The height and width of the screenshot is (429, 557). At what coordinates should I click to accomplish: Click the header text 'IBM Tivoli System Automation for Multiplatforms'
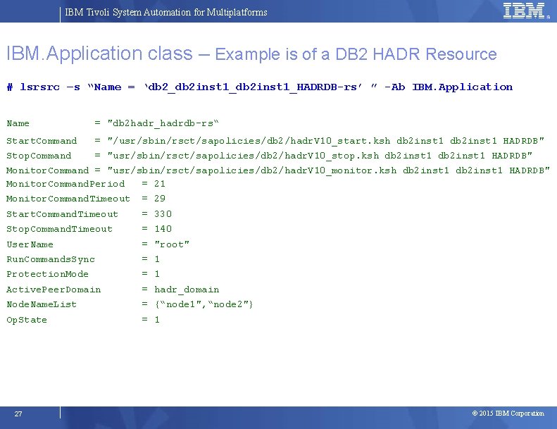pyautogui.click(x=166, y=12)
